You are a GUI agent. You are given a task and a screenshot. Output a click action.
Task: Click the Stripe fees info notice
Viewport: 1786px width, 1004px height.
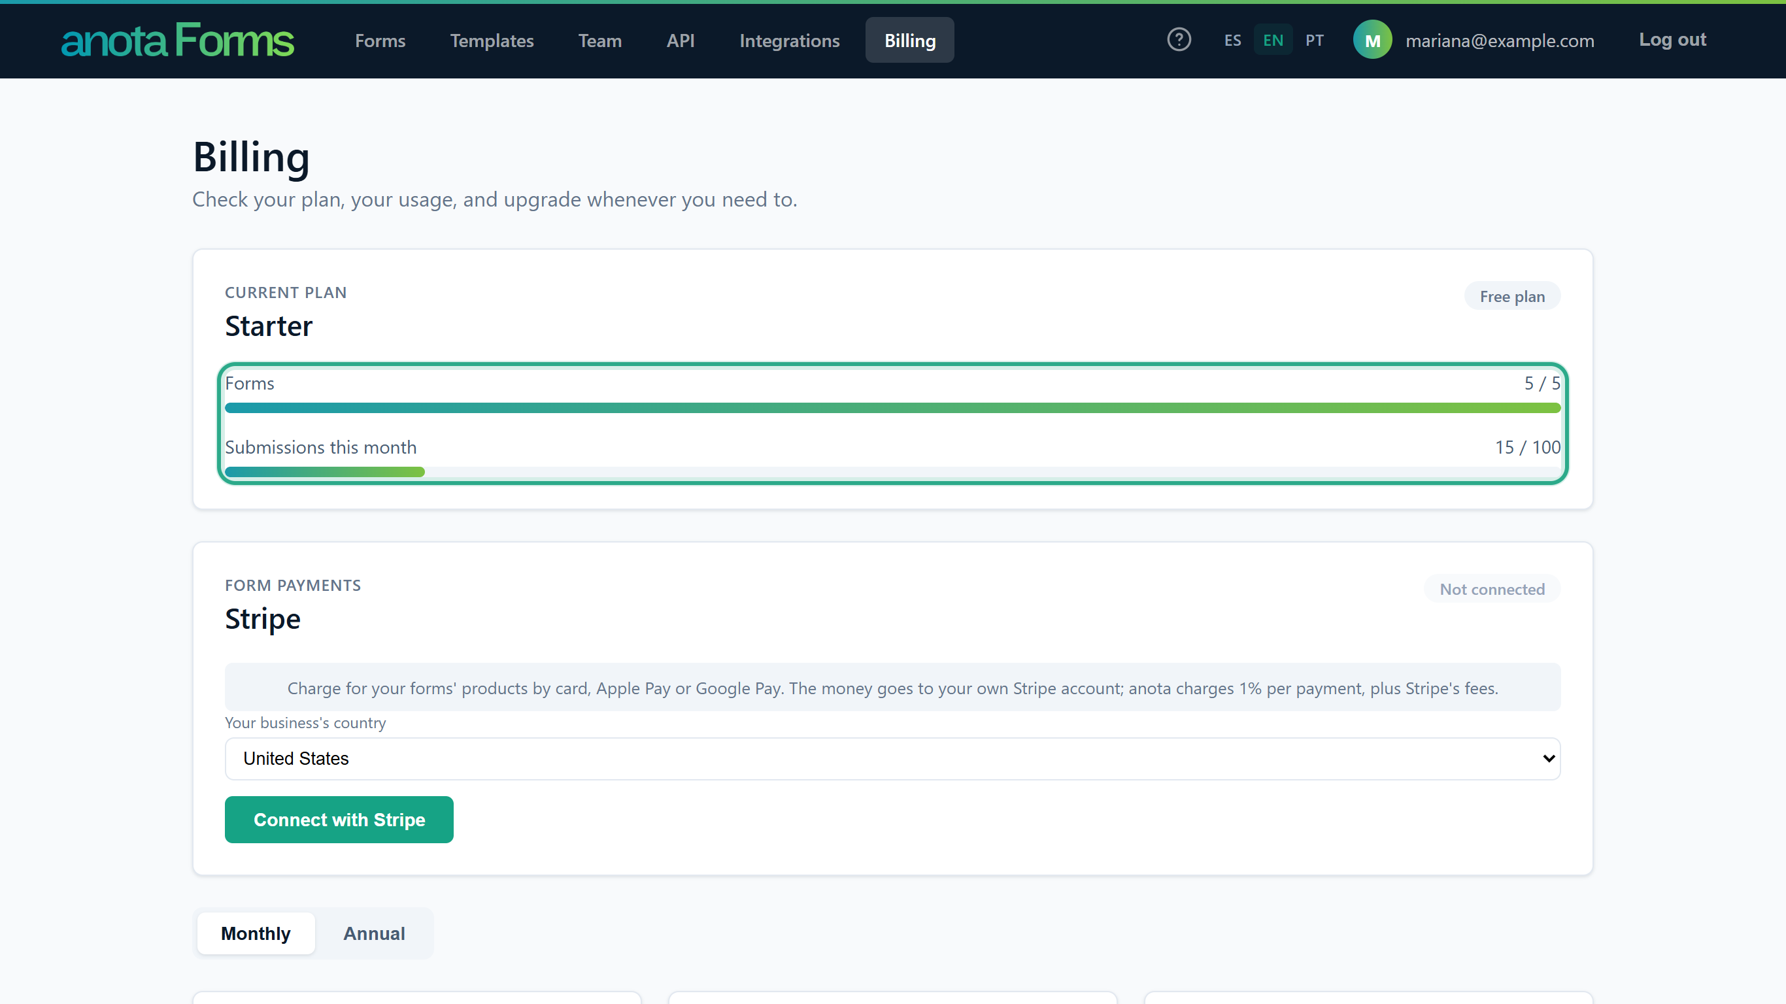[892, 687]
